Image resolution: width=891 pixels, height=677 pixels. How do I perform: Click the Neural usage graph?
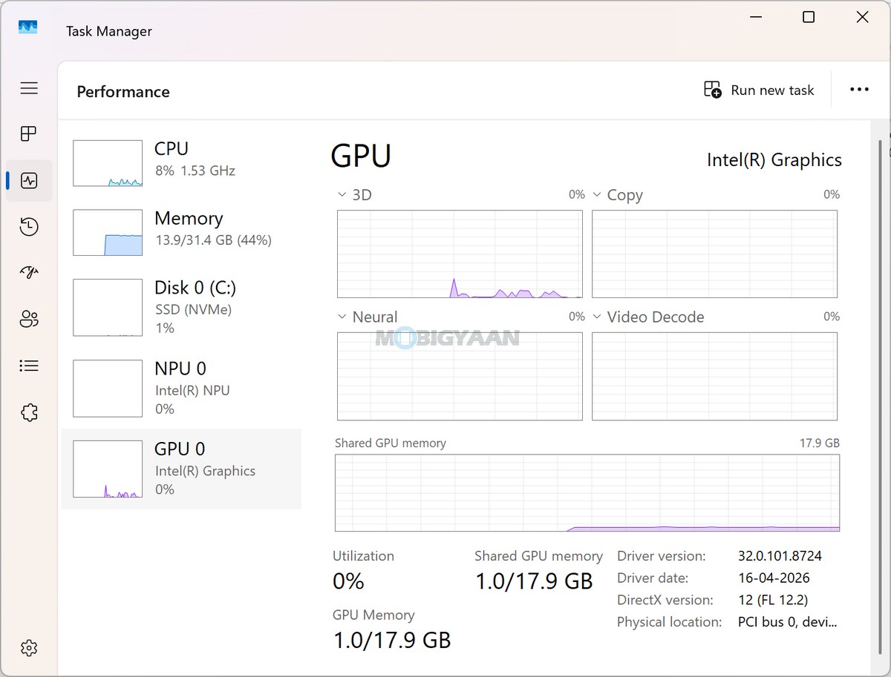tap(460, 376)
